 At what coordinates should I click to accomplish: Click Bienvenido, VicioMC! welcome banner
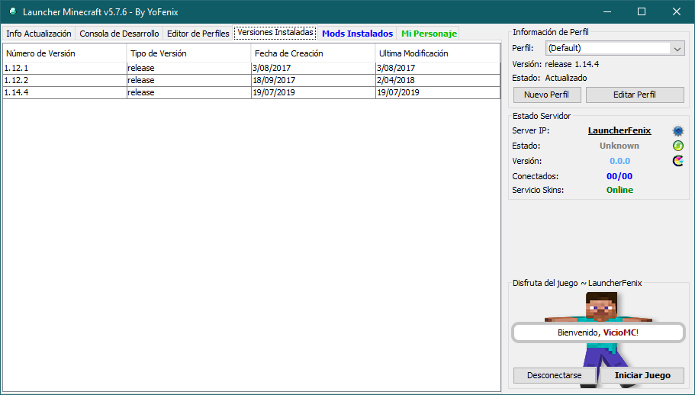598,332
